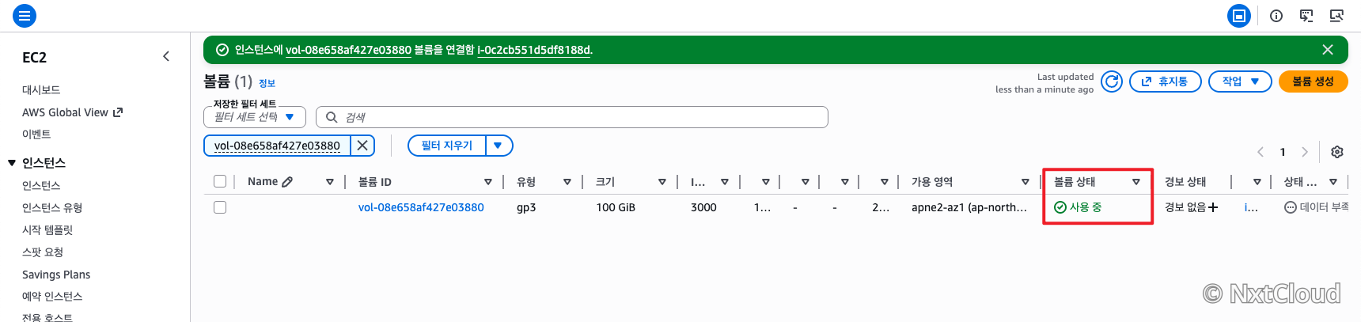The image size is (1361, 322).
Task: Click the gp3 volume type cell
Action: (526, 207)
